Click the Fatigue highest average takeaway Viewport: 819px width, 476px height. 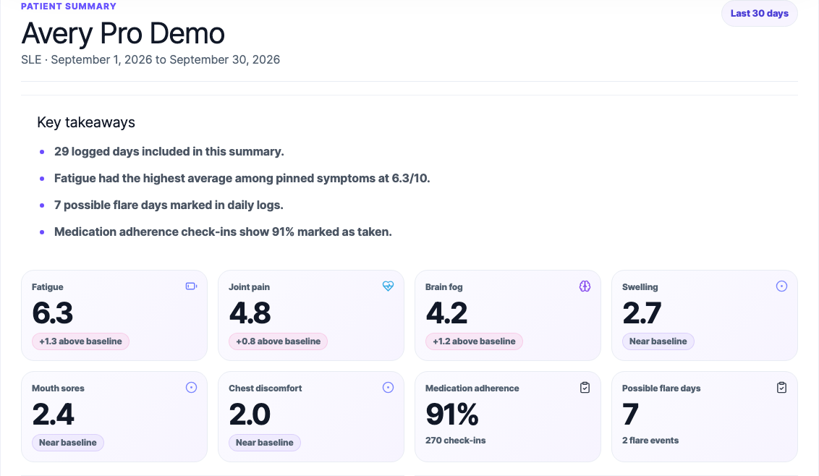242,178
